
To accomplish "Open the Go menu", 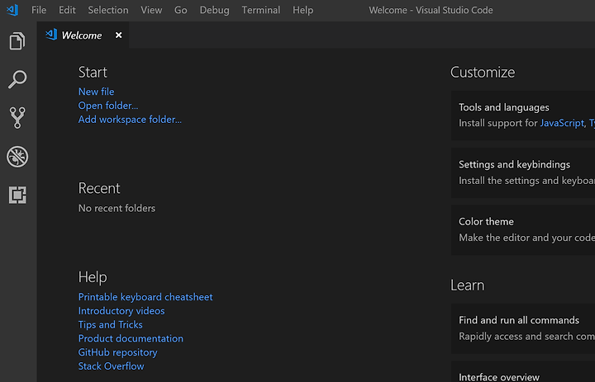I will (x=181, y=10).
